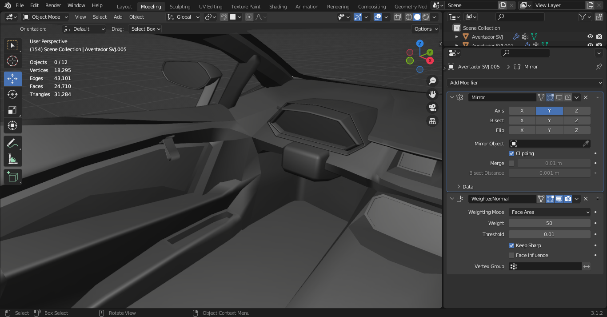Enable Mirror Axis X button
This screenshot has height=317, width=607.
click(x=522, y=111)
